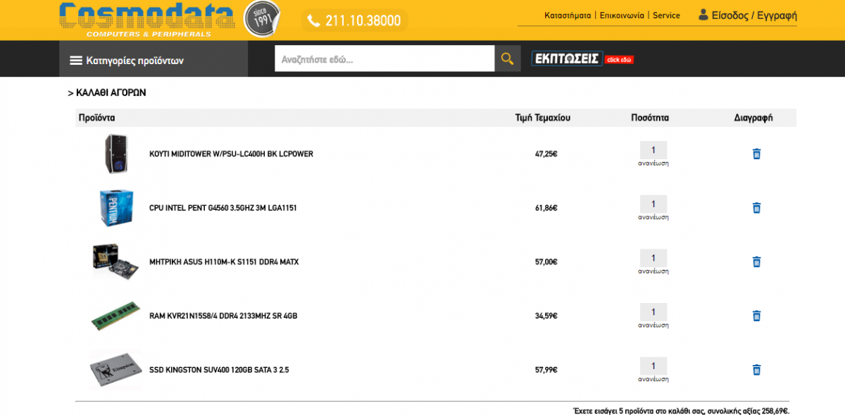Screen dimensions: 845x415
Task: Open product RAM KVR21N15S8/4 DDR4 2133MHZ
Action: 223,316
